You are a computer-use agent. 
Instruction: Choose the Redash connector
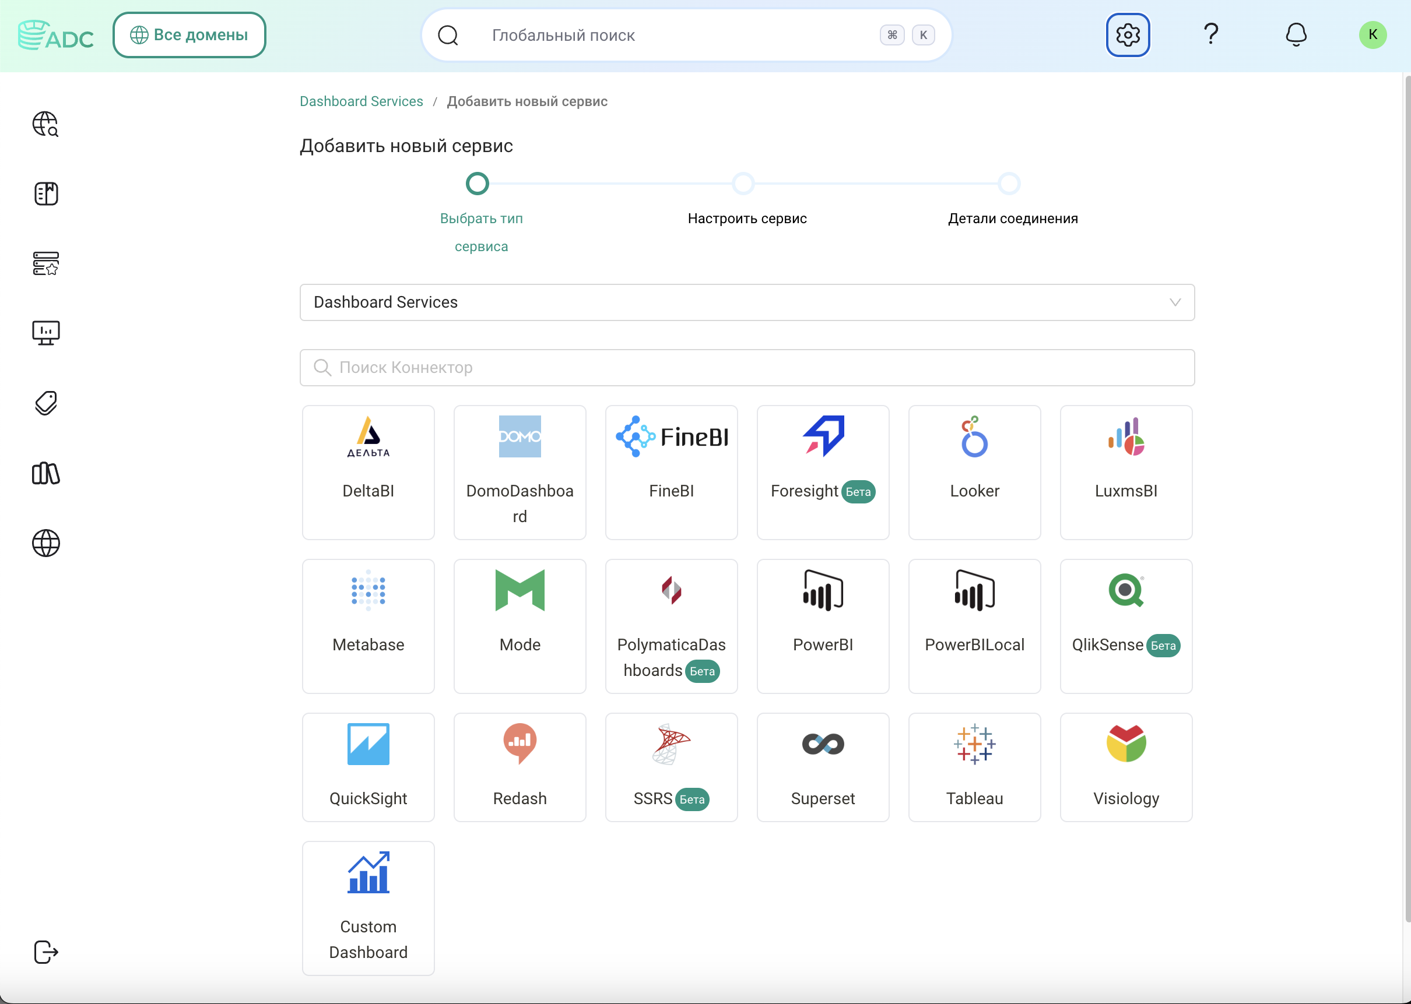520,767
